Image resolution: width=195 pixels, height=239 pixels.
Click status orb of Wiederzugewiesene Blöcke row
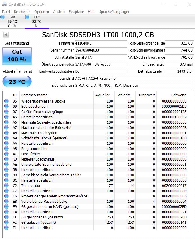[x=6, y=101]
